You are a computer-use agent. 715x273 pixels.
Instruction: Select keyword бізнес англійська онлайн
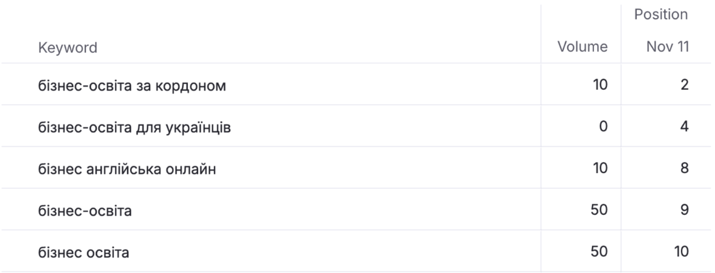click(x=127, y=169)
